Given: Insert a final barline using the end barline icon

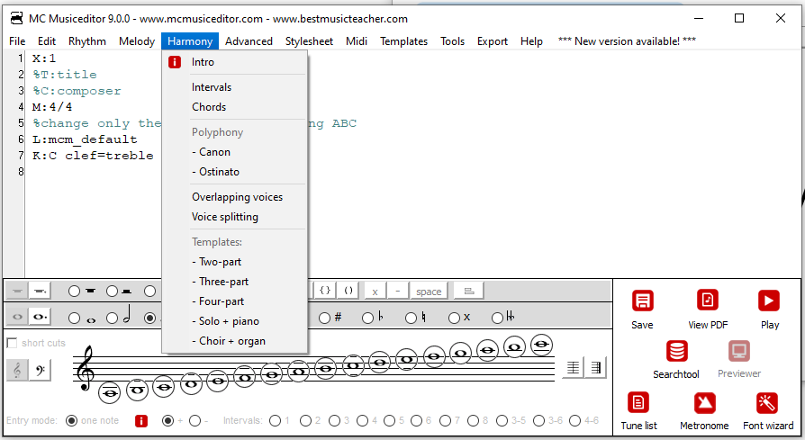Looking at the screenshot, I should click(x=596, y=368).
